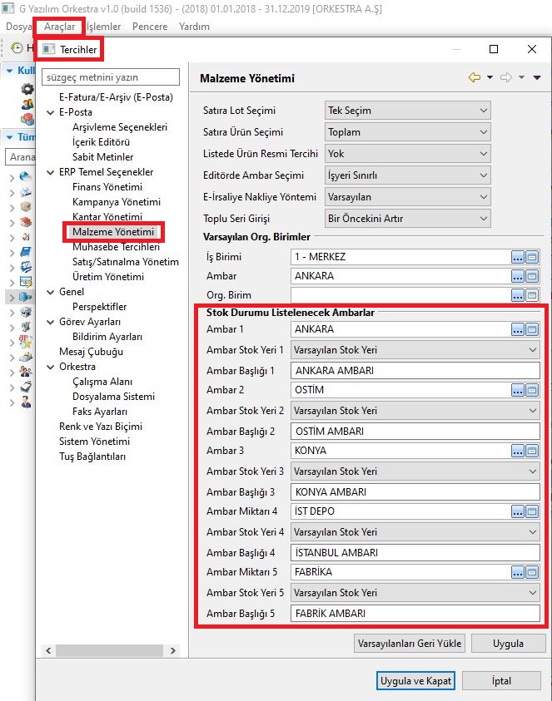
Task: Click the Uygula ve Kapat button
Action: click(x=415, y=680)
